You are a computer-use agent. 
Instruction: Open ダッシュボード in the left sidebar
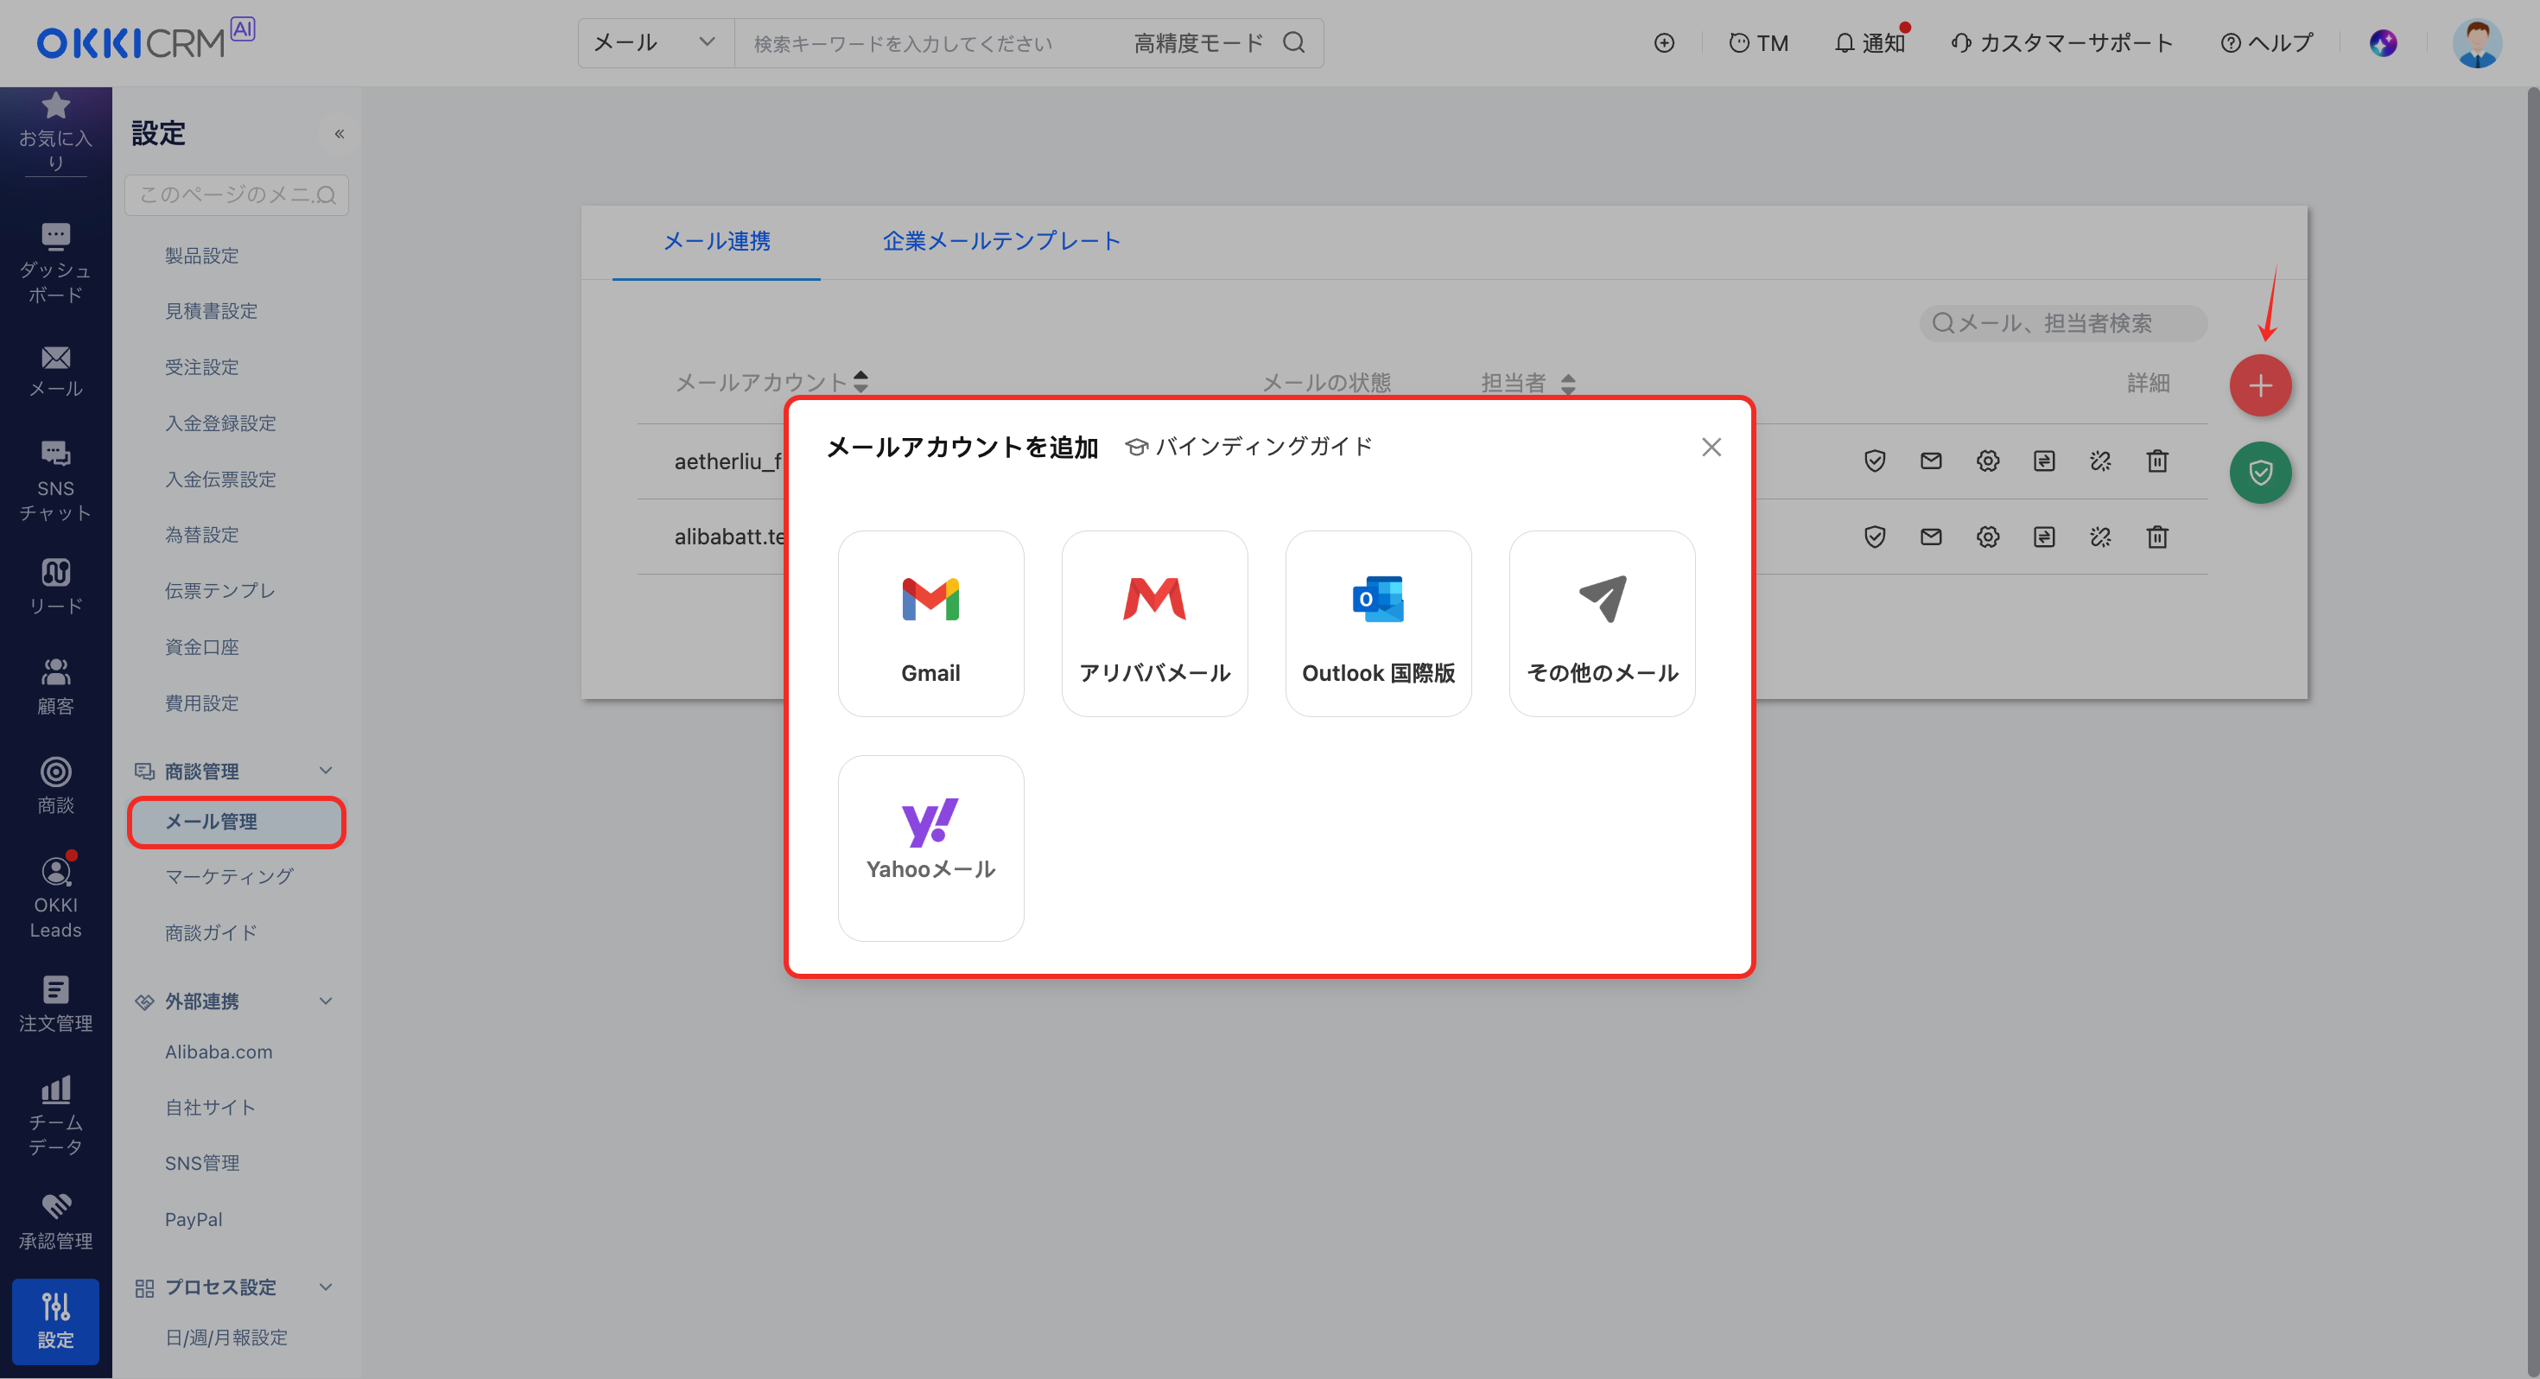tap(55, 264)
